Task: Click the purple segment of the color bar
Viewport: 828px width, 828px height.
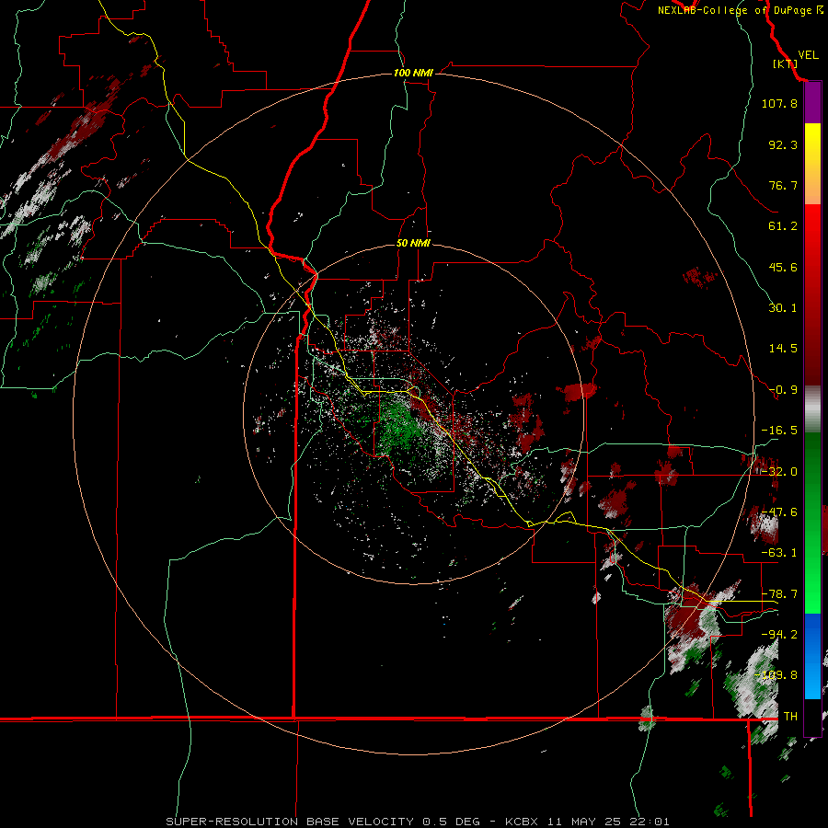Action: click(x=812, y=103)
